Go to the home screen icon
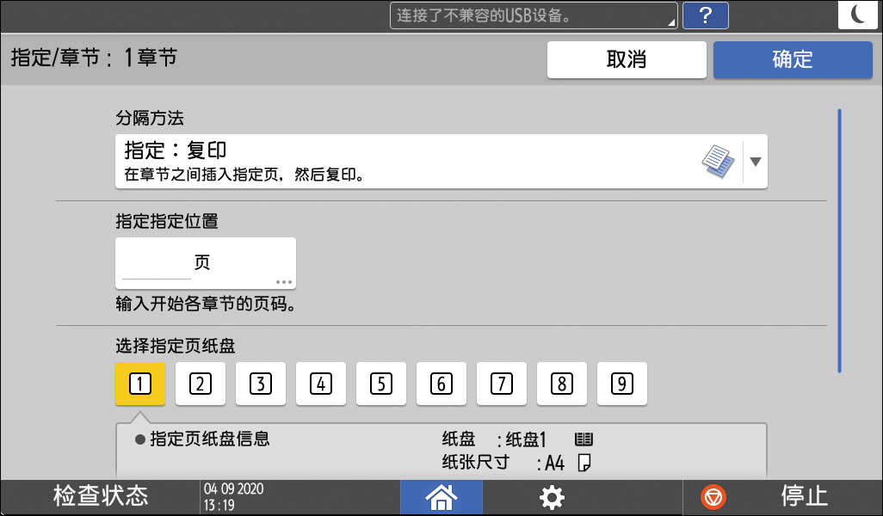883x516 pixels. [x=441, y=496]
